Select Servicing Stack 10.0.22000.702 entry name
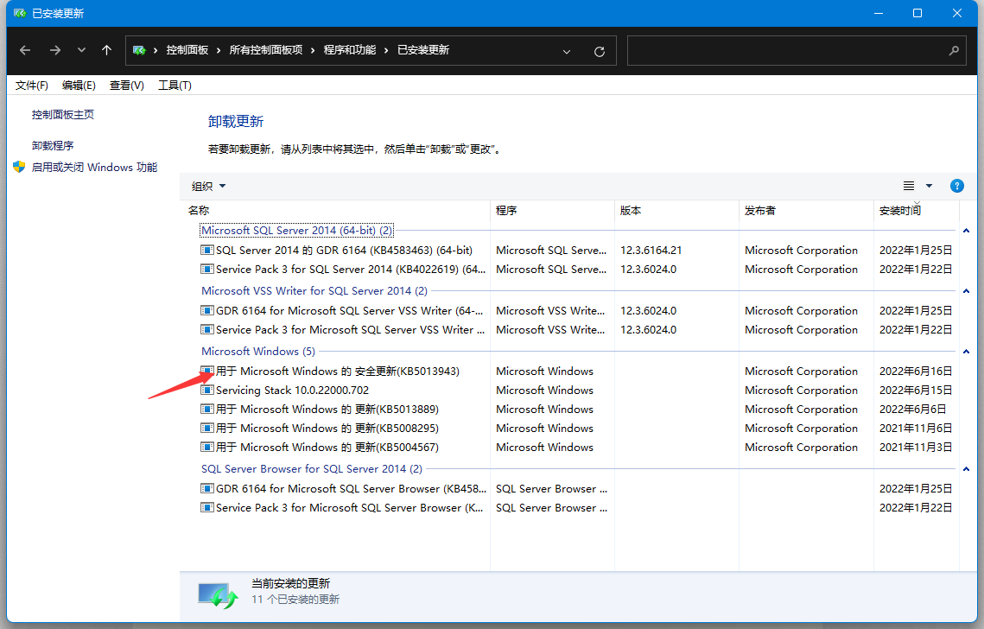Screen dimensions: 984x629 (293, 391)
